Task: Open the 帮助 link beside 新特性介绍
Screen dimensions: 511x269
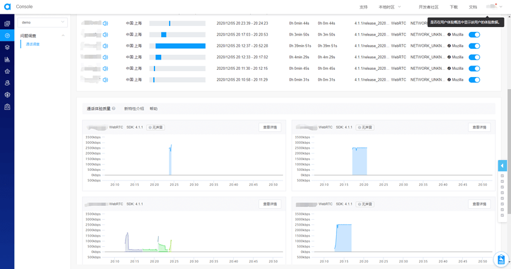Action: click(153, 108)
